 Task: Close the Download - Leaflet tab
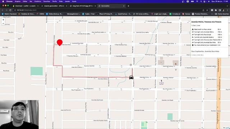click(38, 6)
